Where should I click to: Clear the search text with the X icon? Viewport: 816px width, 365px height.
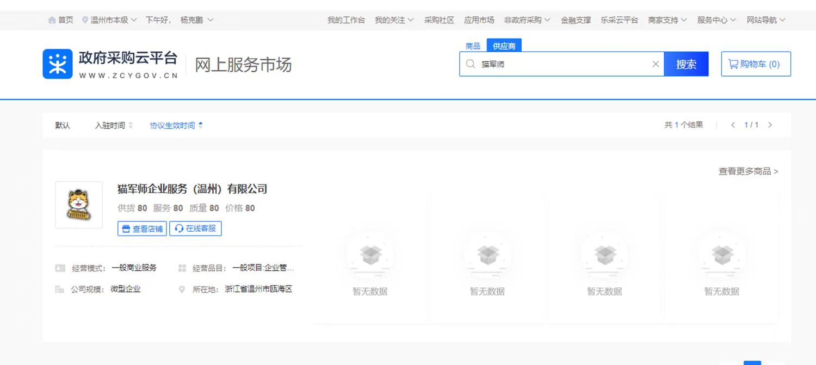(656, 64)
